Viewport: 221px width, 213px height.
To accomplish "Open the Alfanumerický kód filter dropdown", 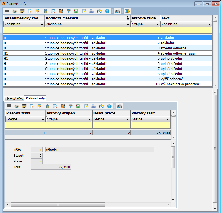I will 42,25.
